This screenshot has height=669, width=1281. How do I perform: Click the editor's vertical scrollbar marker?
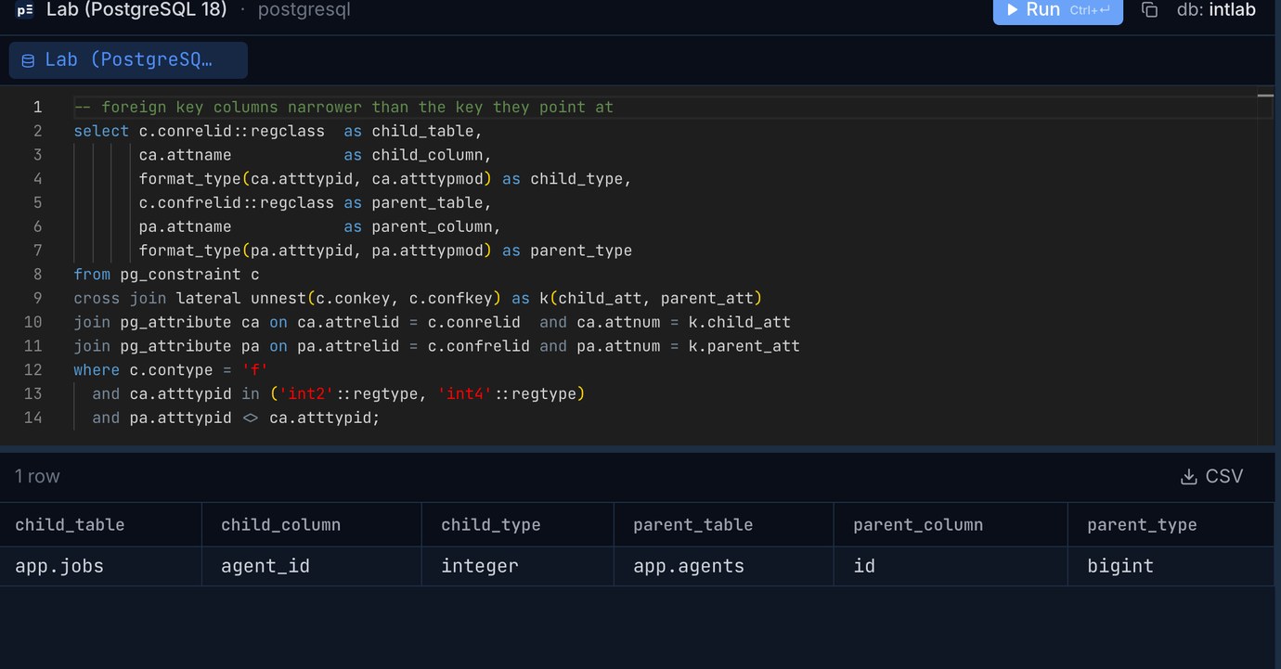point(1265,95)
